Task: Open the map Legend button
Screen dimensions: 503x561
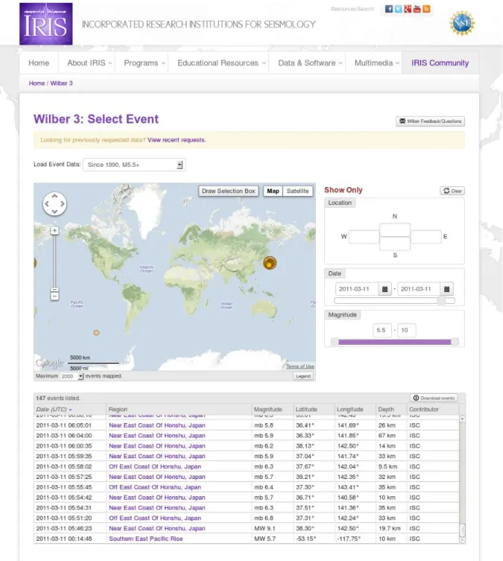Action: 303,376
